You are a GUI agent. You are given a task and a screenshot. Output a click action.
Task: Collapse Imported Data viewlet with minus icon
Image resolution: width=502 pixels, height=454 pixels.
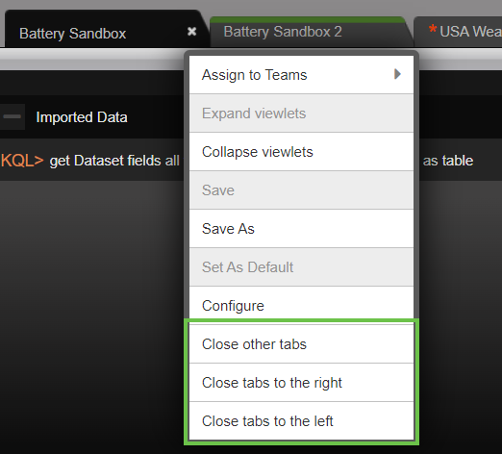coord(13,116)
